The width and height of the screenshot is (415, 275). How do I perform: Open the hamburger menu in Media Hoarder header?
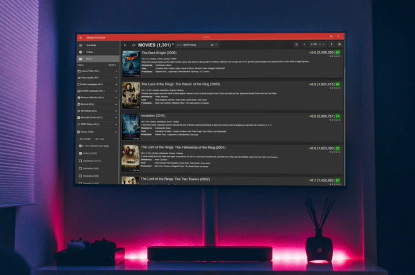click(81, 38)
